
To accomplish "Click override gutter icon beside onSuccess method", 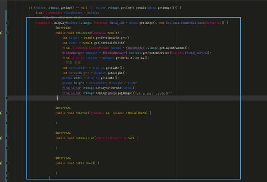I will [x=1, y=33].
